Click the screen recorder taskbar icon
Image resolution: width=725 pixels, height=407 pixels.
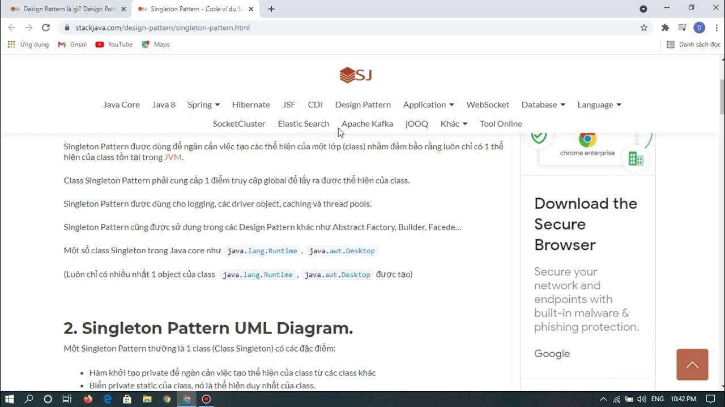206,399
